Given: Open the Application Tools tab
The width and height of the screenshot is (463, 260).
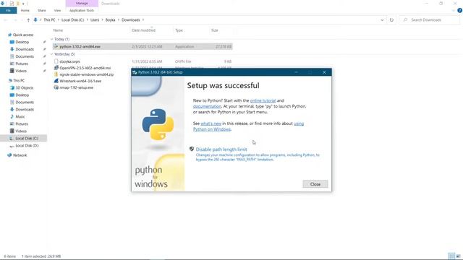Looking at the screenshot, I should (x=82, y=10).
